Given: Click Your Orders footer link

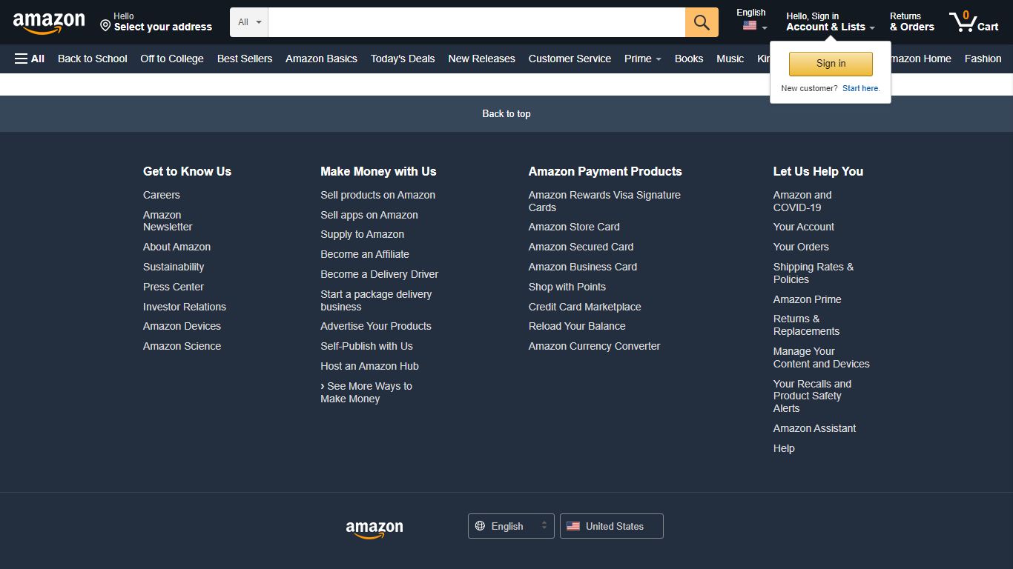Looking at the screenshot, I should point(801,247).
